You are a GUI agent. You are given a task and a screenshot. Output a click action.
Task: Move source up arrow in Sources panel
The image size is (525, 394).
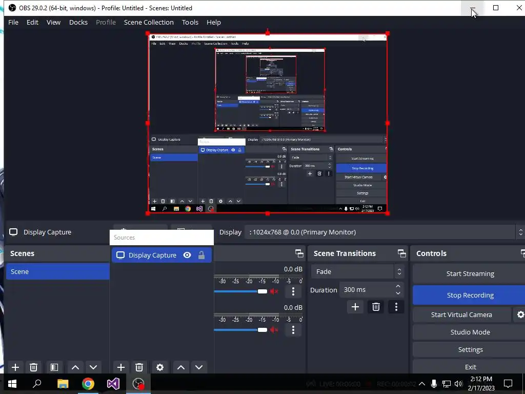coord(181,367)
